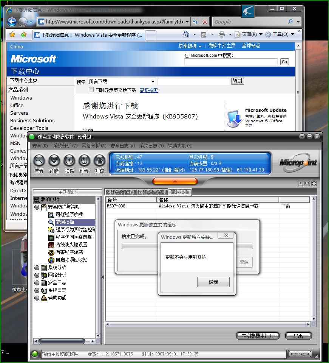Click the Windows link under 产品系列

coord(21,98)
